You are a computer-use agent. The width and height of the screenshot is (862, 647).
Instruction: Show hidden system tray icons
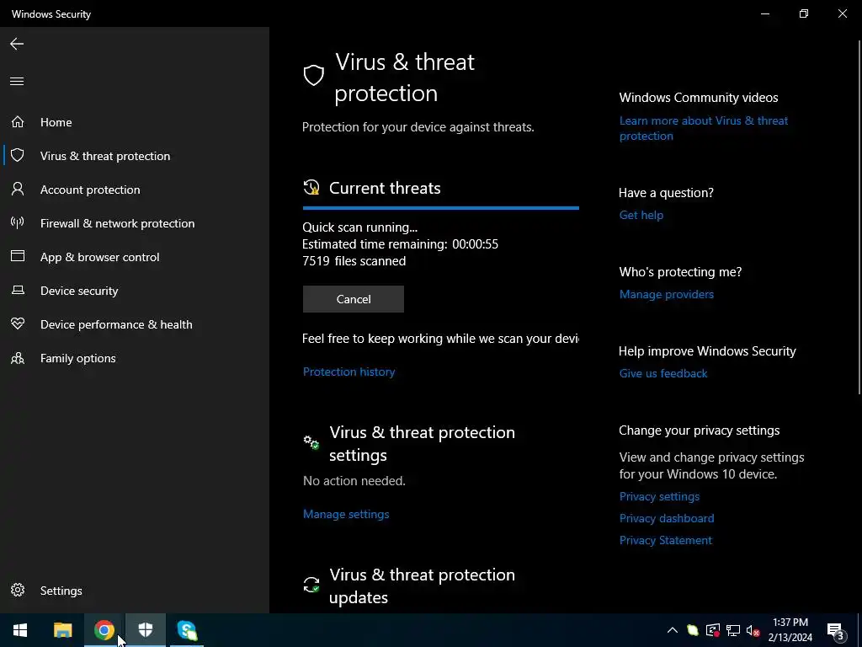coord(673,630)
